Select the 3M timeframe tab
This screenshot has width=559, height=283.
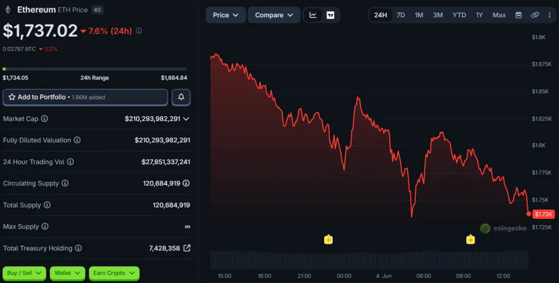[x=438, y=15]
